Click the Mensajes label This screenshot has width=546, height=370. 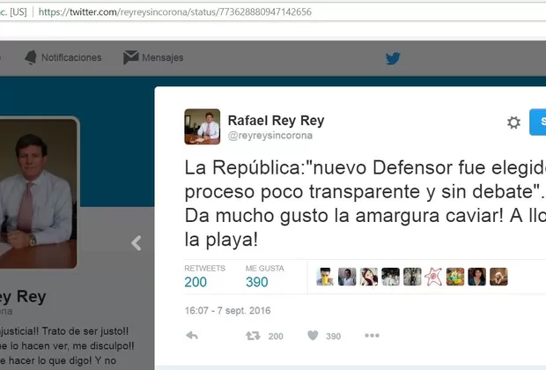point(162,57)
